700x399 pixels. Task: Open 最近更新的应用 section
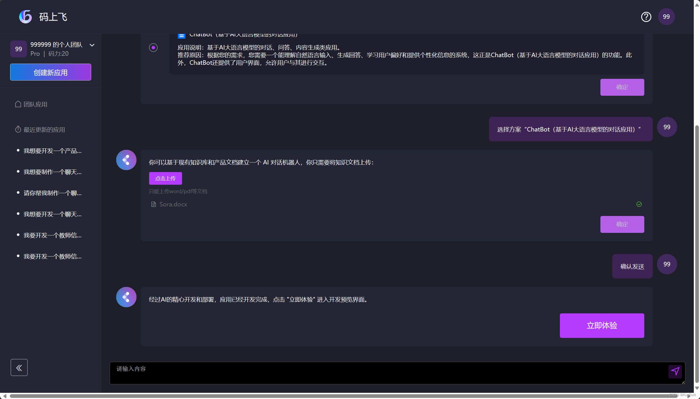tap(44, 130)
